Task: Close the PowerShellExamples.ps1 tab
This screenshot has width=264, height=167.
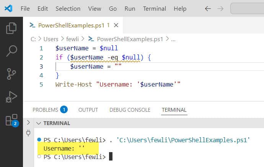Action: click(116, 25)
